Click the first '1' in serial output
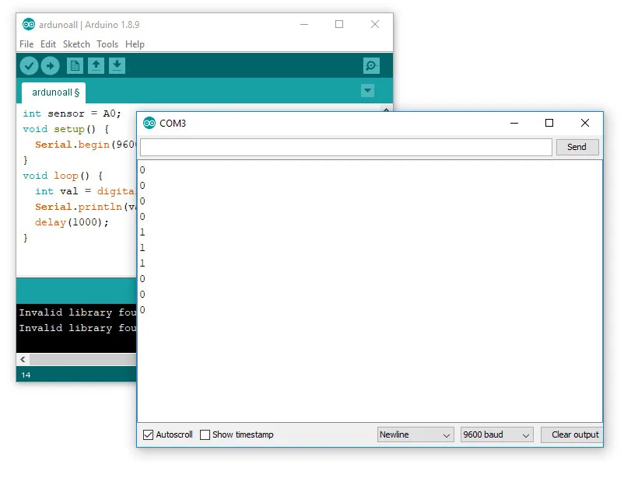Screen dimensions: 624x478 click(x=142, y=232)
